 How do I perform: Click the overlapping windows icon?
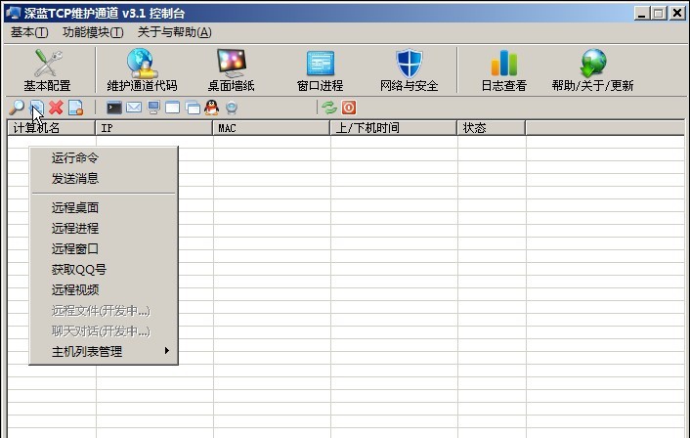point(193,108)
